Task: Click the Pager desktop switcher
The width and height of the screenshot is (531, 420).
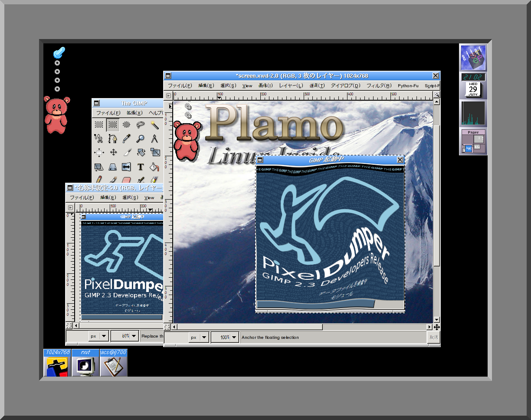Action: pyautogui.click(x=473, y=141)
